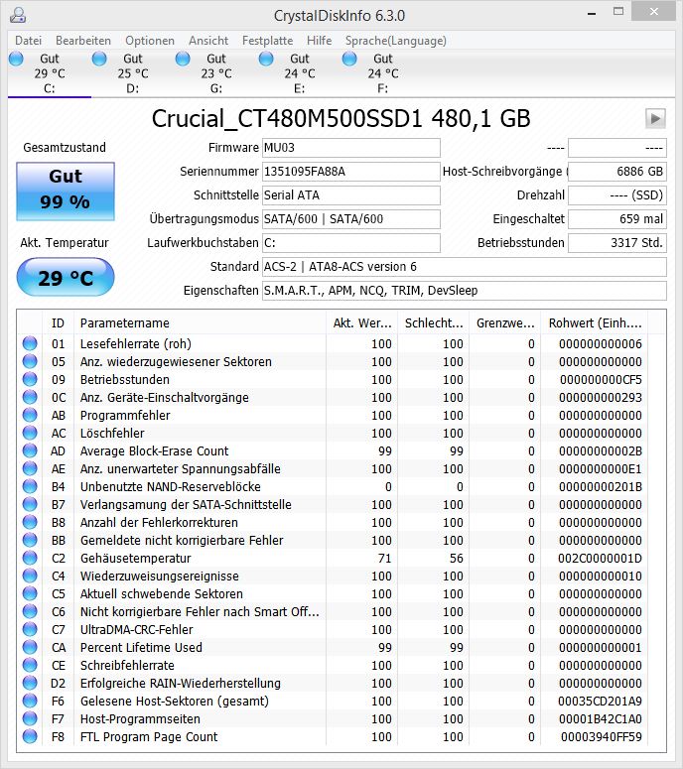
Task: Click status orb for Anzahl der Fehlerkorrekturen
Action: point(30,522)
